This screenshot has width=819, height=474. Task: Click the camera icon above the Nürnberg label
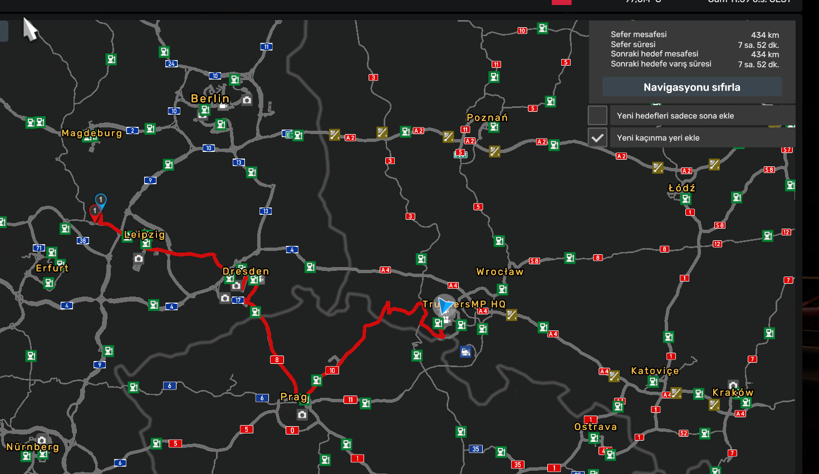(x=42, y=440)
